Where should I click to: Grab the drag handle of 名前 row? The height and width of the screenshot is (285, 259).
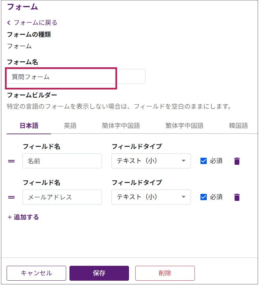[11, 161]
